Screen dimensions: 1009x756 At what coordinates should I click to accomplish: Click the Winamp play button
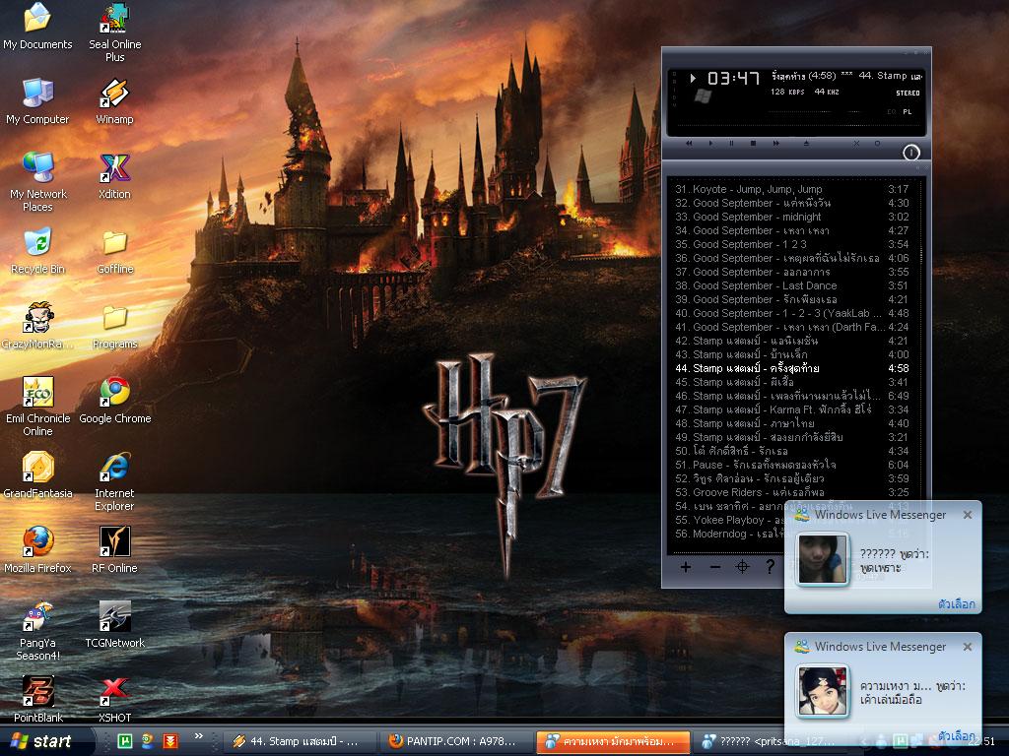710,144
